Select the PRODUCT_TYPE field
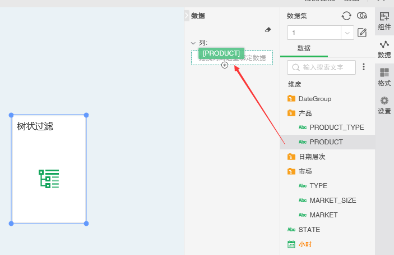 336,128
